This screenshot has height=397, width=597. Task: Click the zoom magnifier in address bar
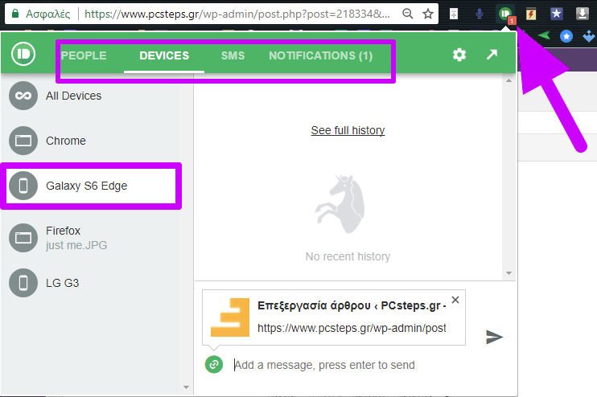tap(407, 14)
